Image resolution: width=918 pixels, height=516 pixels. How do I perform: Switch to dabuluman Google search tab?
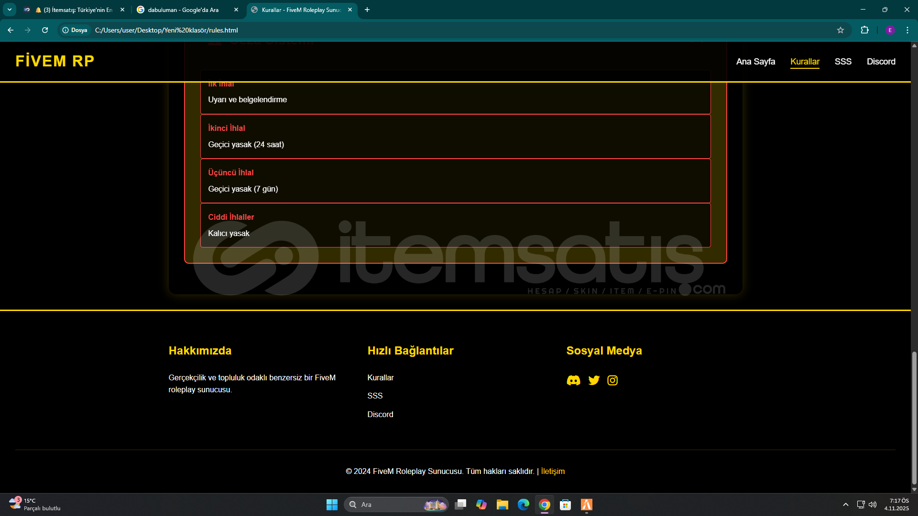coord(183,10)
